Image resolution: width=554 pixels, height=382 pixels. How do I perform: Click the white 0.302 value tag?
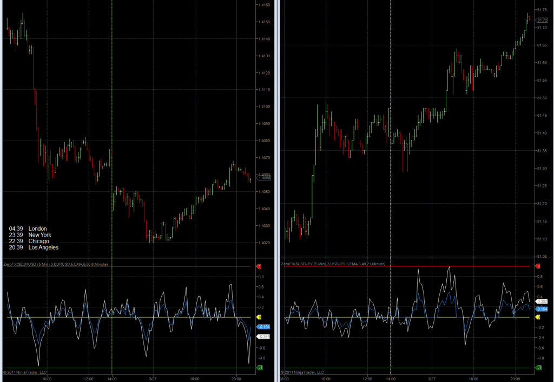(x=542, y=301)
